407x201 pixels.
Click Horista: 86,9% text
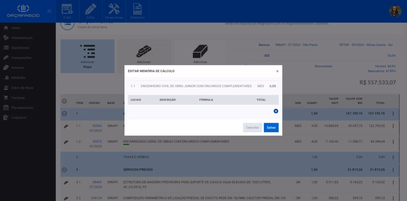[386, 66]
